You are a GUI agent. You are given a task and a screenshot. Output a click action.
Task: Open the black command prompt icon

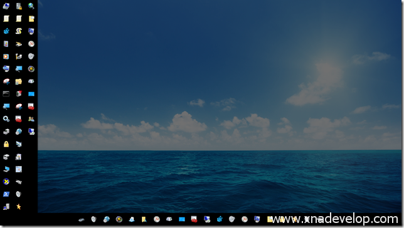(x=6, y=94)
